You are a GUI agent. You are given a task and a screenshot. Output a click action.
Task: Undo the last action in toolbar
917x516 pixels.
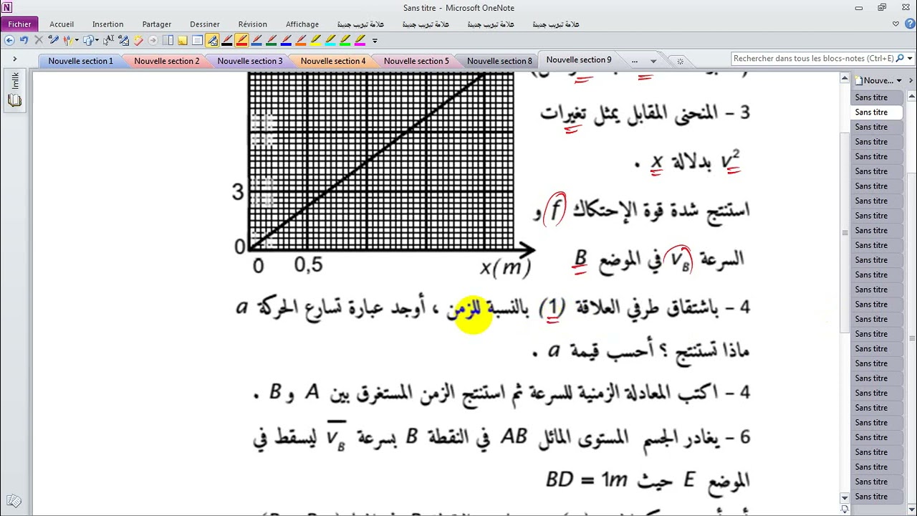pyautogui.click(x=24, y=41)
